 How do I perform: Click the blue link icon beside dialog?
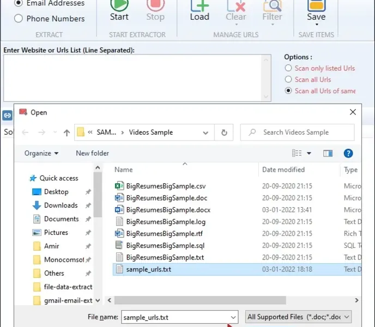7,116
